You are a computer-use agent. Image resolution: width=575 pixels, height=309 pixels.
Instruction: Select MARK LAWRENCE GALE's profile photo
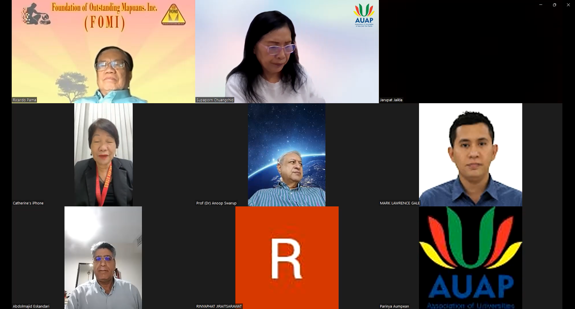click(470, 154)
